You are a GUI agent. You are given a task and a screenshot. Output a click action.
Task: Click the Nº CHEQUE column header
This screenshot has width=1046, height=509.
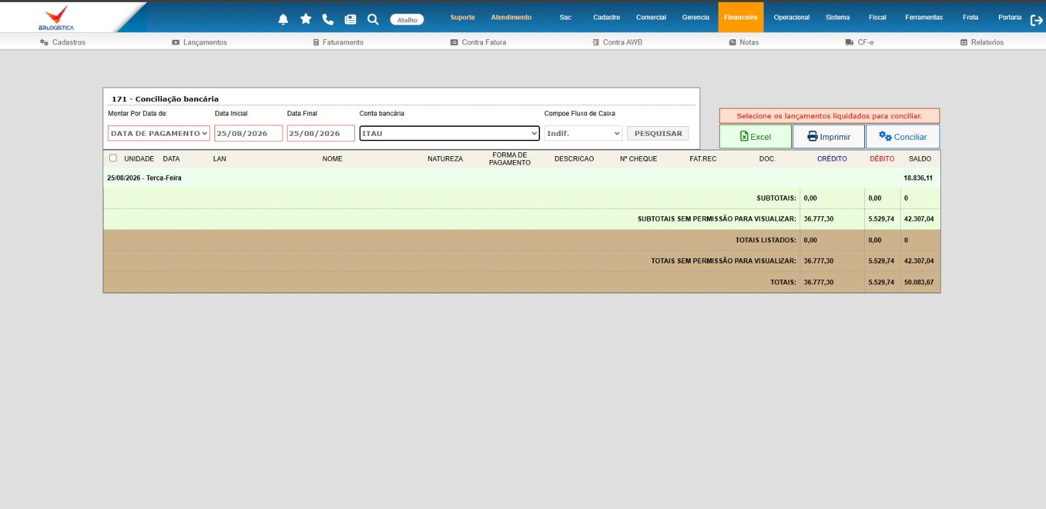click(x=638, y=159)
